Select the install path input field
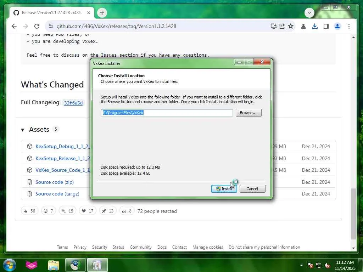The height and width of the screenshot is (272, 363). point(167,113)
